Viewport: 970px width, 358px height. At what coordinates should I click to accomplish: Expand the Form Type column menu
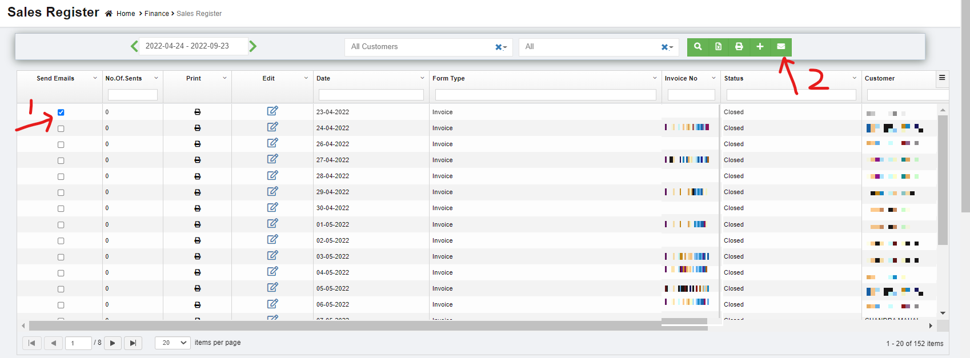(x=655, y=78)
